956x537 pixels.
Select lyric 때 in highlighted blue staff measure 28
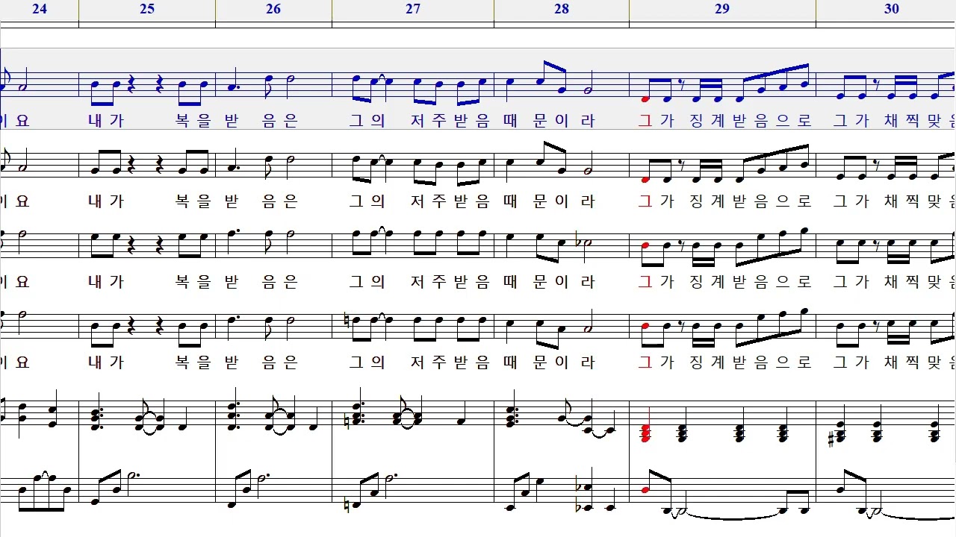(x=511, y=121)
